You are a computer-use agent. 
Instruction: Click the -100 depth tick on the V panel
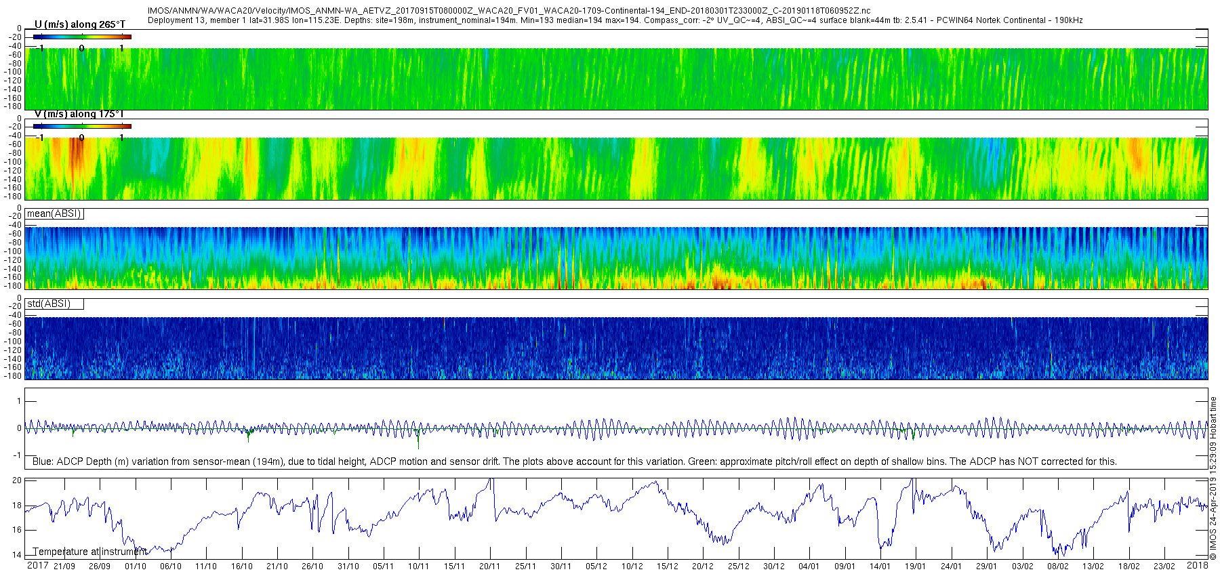pos(14,162)
